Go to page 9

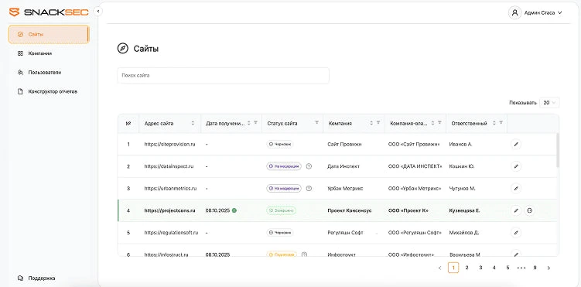(535, 268)
